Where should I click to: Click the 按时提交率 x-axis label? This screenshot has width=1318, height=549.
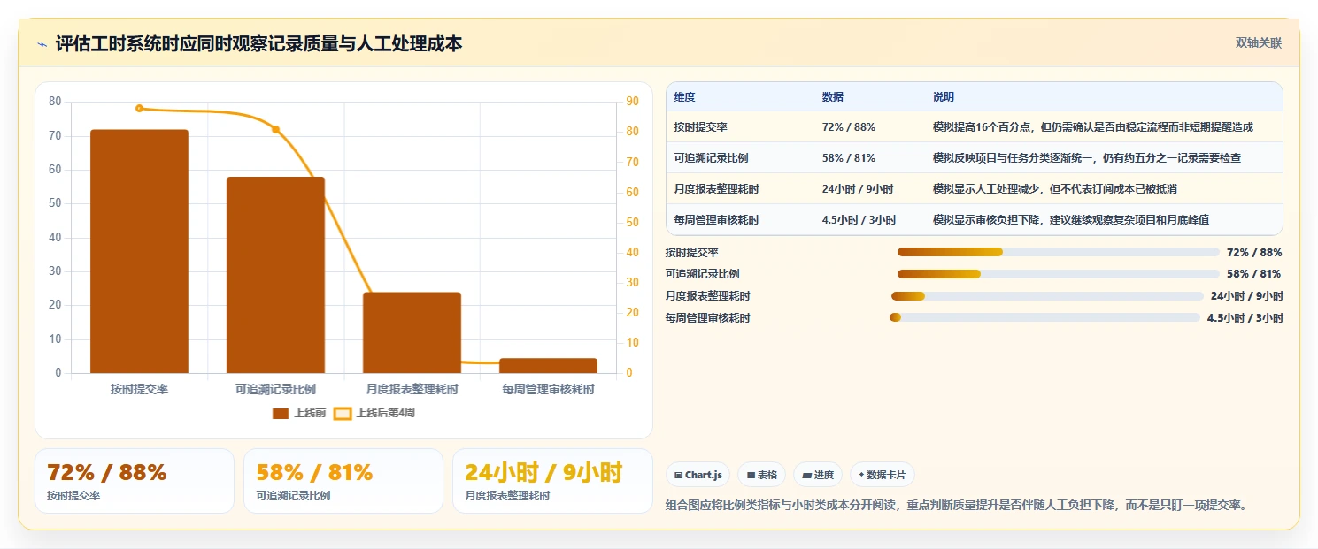point(139,389)
